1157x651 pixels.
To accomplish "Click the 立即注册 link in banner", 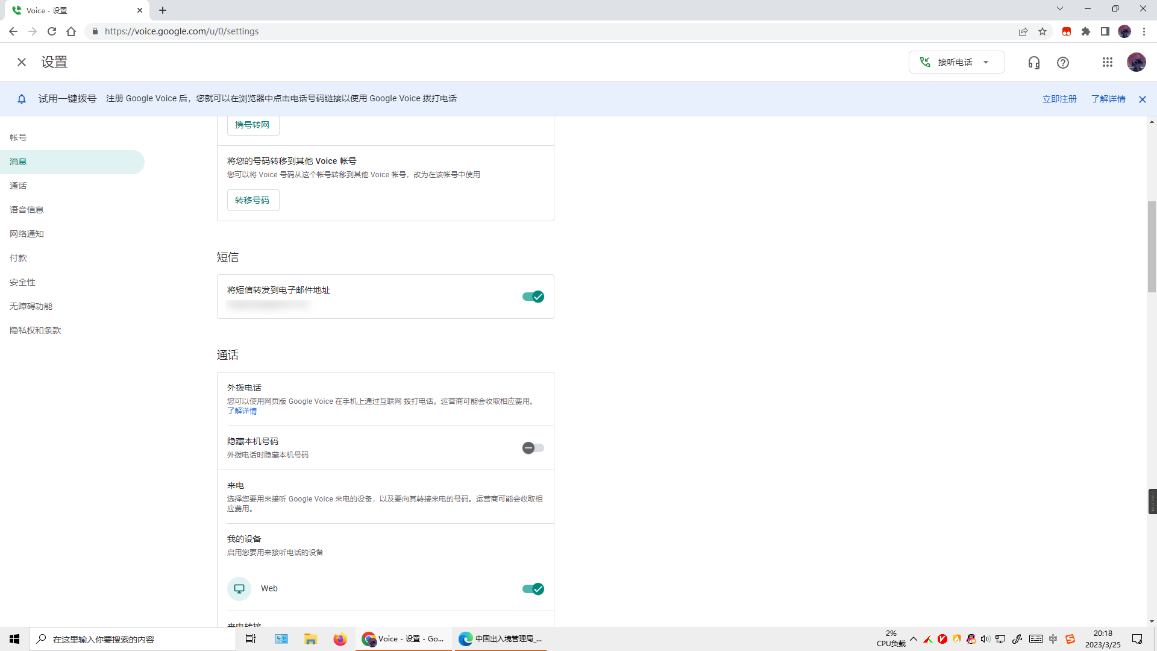I will tap(1059, 99).
